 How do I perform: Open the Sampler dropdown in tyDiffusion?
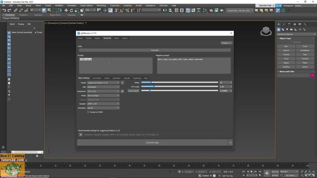coord(104,104)
